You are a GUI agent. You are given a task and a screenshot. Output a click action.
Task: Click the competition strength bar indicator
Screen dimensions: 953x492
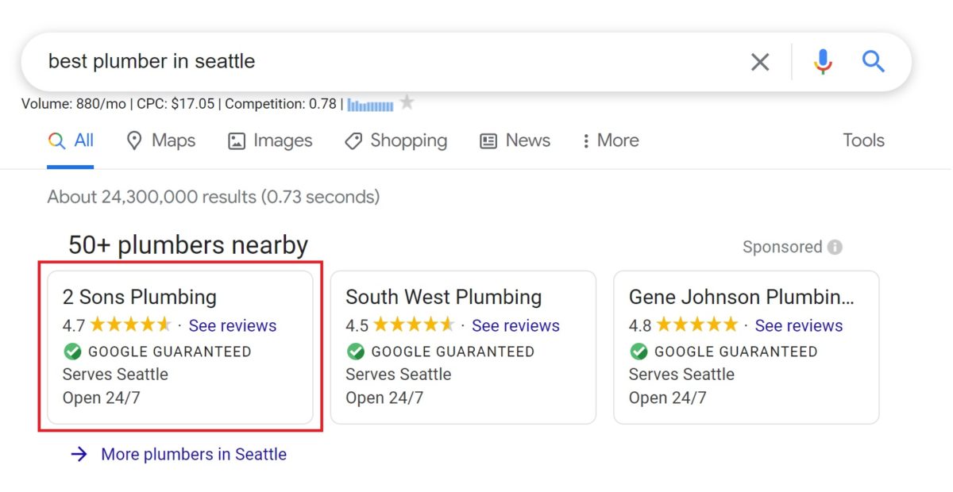click(370, 103)
